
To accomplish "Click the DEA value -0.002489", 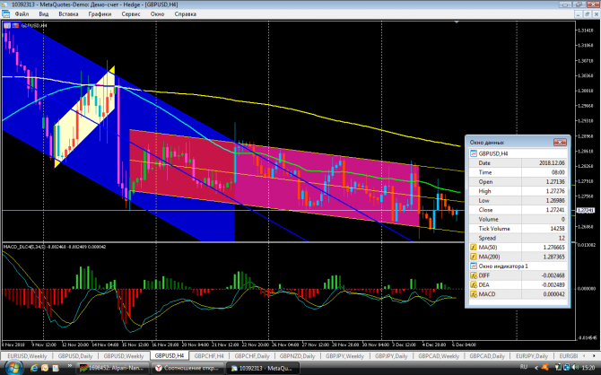I will [553, 285].
